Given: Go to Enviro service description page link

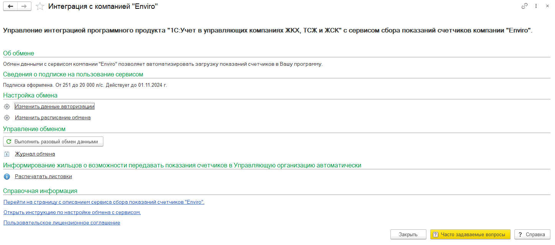Looking at the screenshot, I should [104, 202].
